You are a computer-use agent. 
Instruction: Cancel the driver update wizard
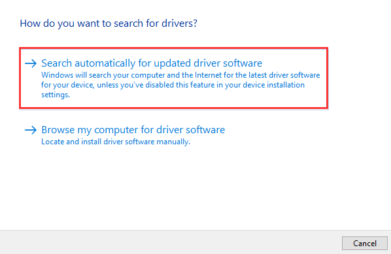(365, 243)
